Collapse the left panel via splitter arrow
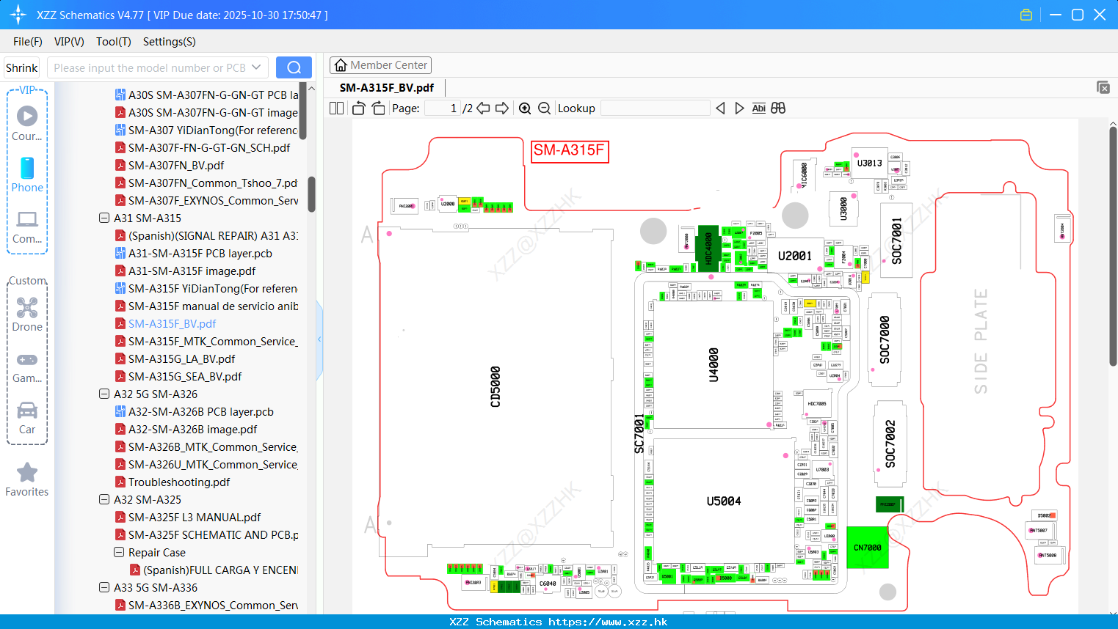This screenshot has height=629, width=1118. pyautogui.click(x=319, y=339)
